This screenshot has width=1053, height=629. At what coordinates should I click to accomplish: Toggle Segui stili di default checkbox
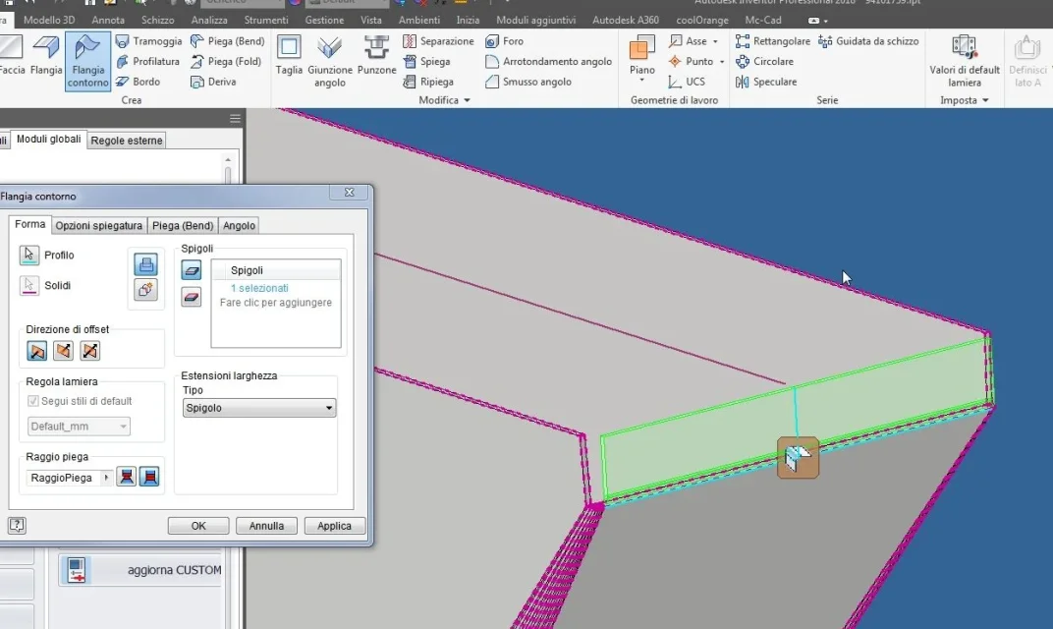[x=33, y=401]
